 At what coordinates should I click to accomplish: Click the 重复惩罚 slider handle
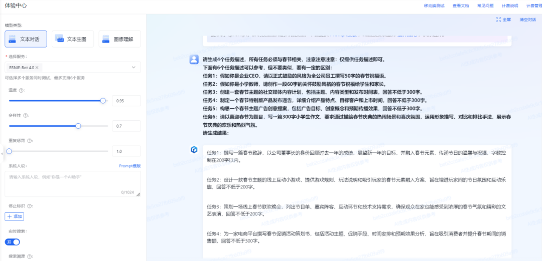(9, 151)
